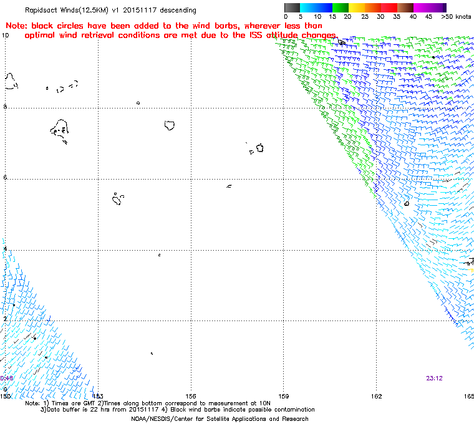Click the magenta 40–45 knots legend segment
This screenshot has height=429, width=474.
click(x=422, y=7)
